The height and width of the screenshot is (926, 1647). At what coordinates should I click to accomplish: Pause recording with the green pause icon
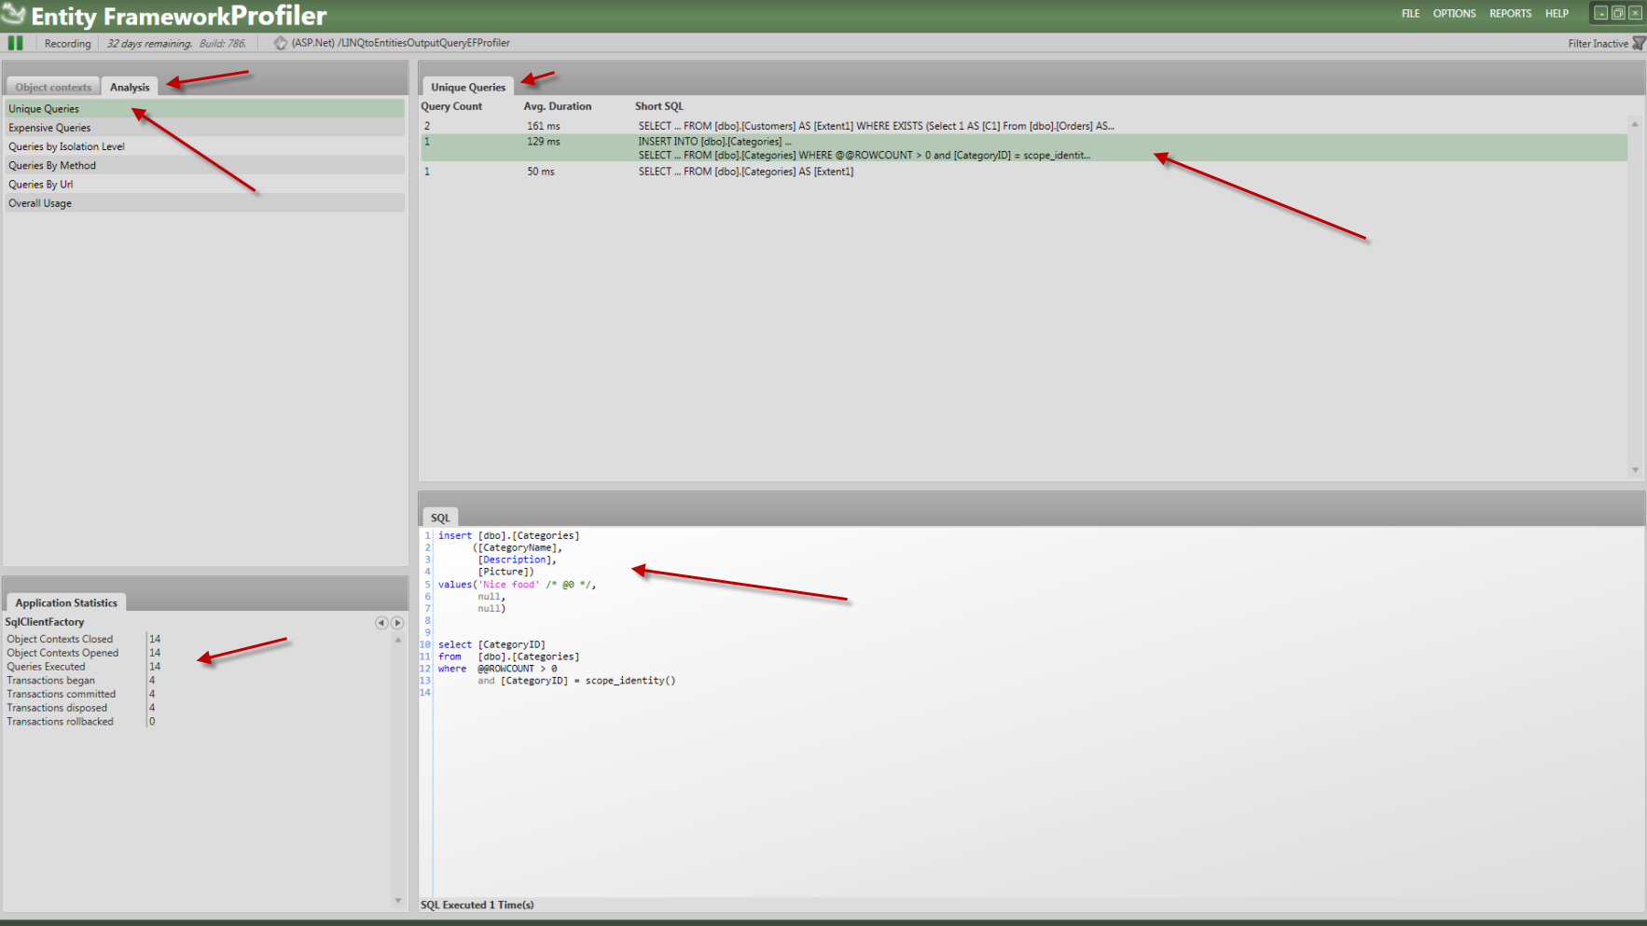click(x=15, y=43)
